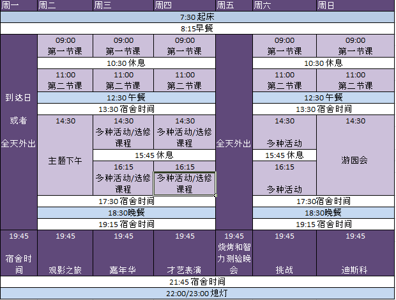Click Wednesday's 16:15 多种活动/选修课程 cell
Viewport: 396px width, 300px height.
(x=123, y=178)
